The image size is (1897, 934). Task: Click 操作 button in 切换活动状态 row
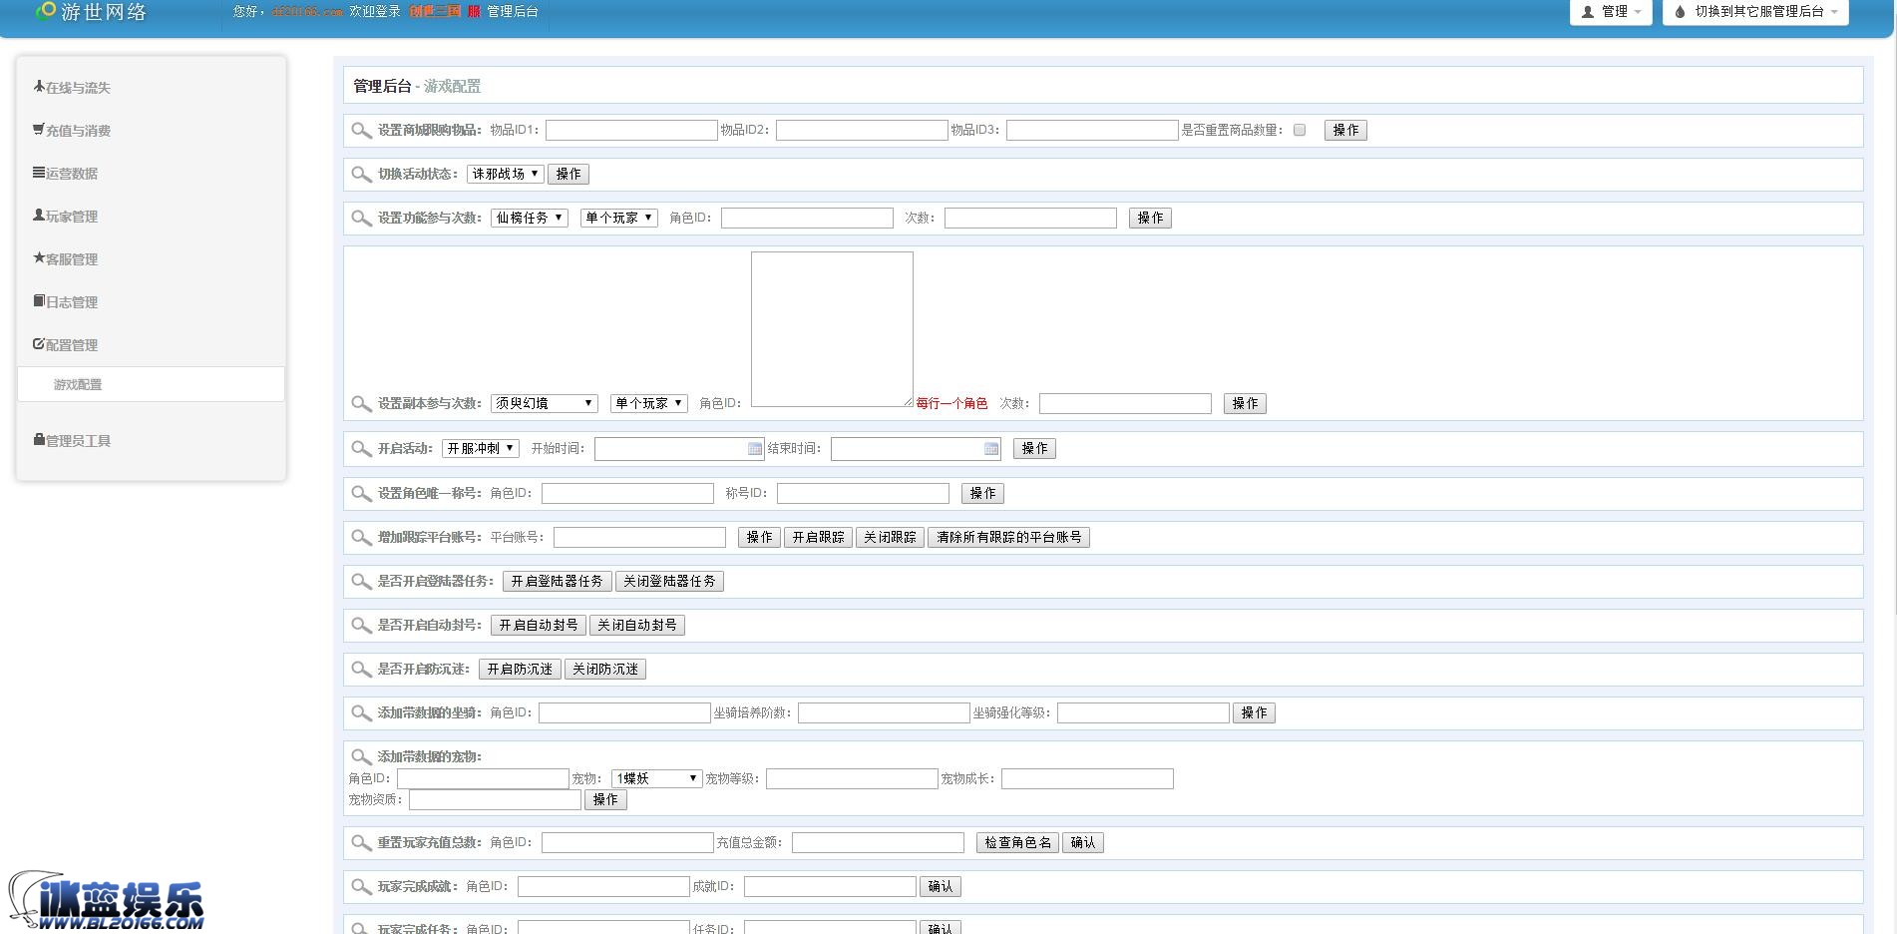569,174
